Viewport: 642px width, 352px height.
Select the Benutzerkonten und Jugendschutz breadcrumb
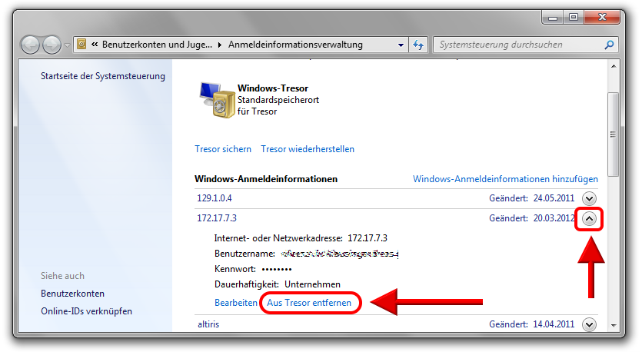(x=157, y=45)
